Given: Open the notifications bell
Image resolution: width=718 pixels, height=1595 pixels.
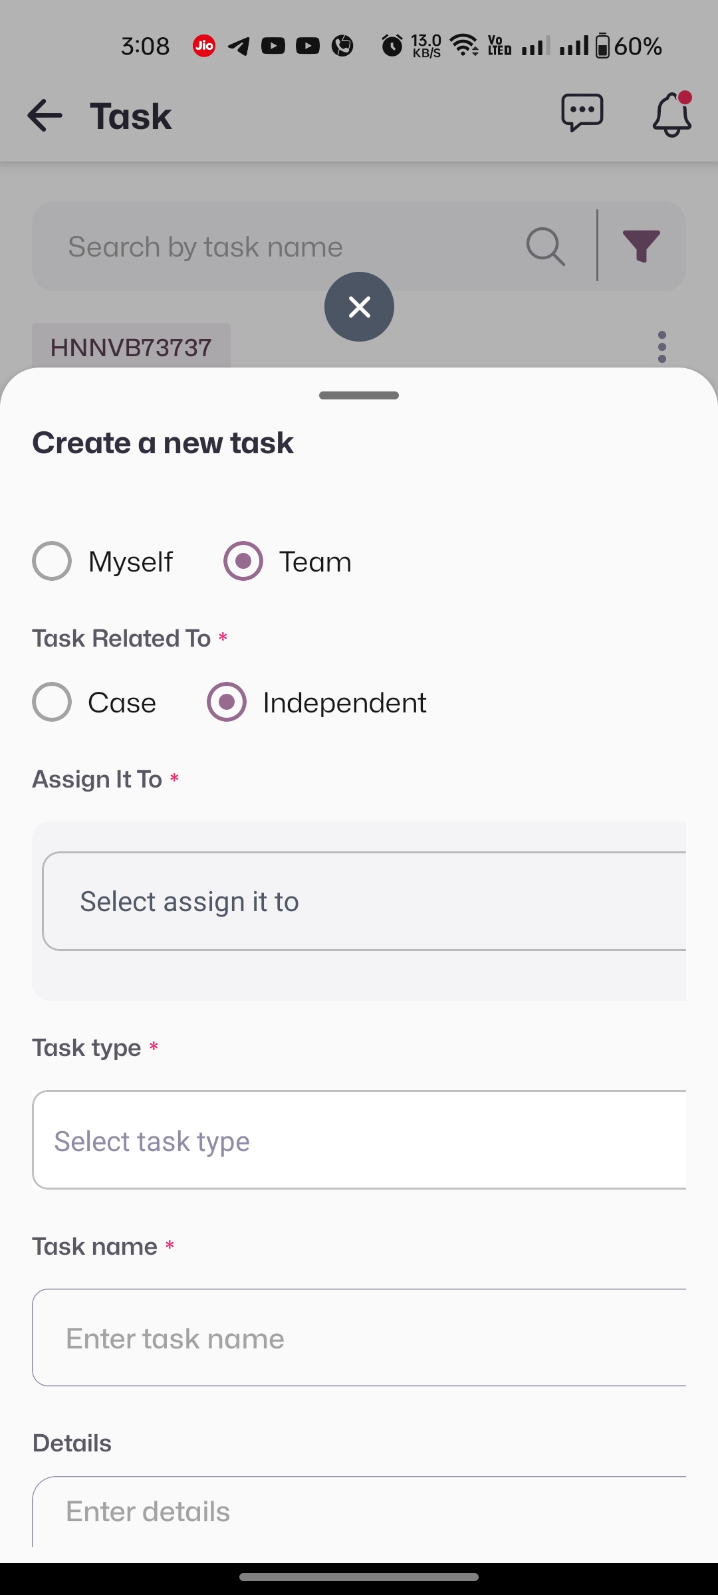Looking at the screenshot, I should point(671,115).
